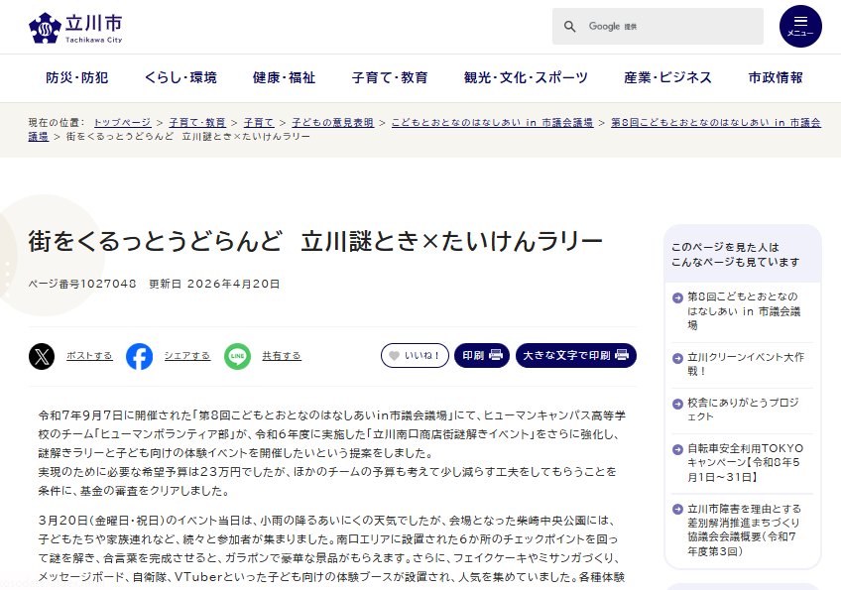Follow the 子どもの意見表明 breadcrumb link
This screenshot has width=841, height=590.
332,123
